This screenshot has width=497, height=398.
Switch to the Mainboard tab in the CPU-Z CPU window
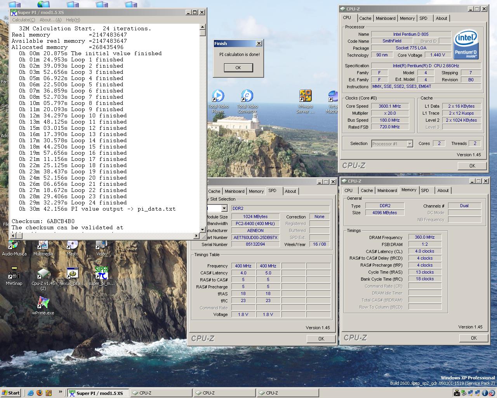pyautogui.click(x=386, y=18)
